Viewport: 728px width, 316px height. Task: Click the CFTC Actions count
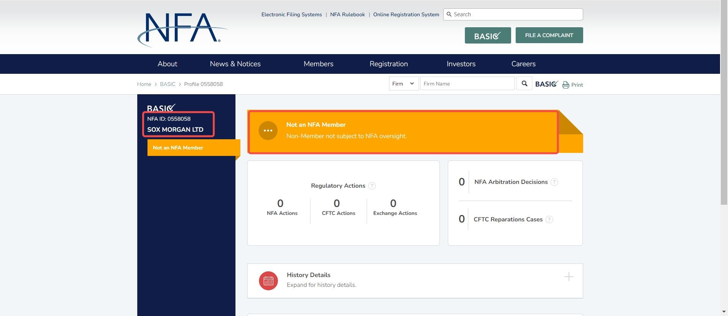(x=337, y=203)
